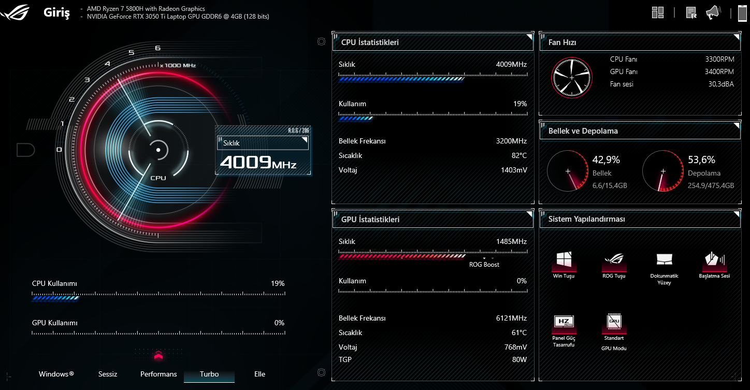The image size is (750, 390).
Task: Click the Bellek ve Depolama header
Action: (640, 131)
